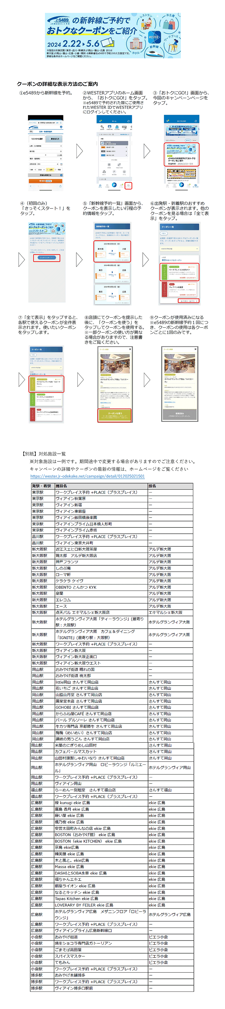
Task: Tap the ヴィアイン秋葉原 coupon card in step ⑥
Action: [180, 290]
